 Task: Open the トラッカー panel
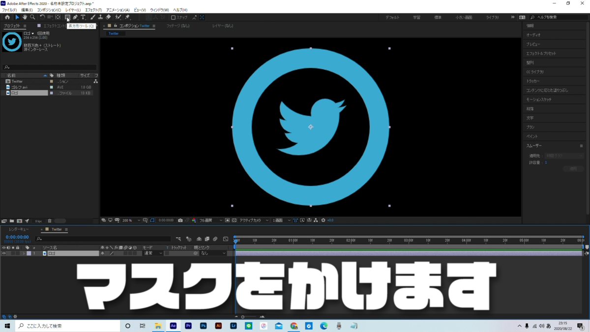click(x=533, y=81)
